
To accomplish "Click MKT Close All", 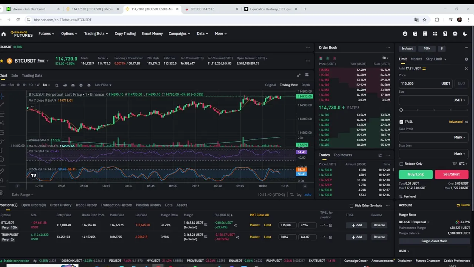I will coord(259,215).
